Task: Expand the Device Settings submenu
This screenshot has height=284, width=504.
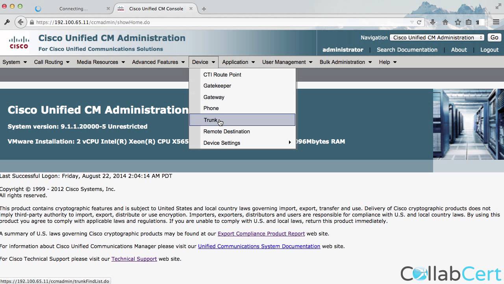Action: coord(242,143)
